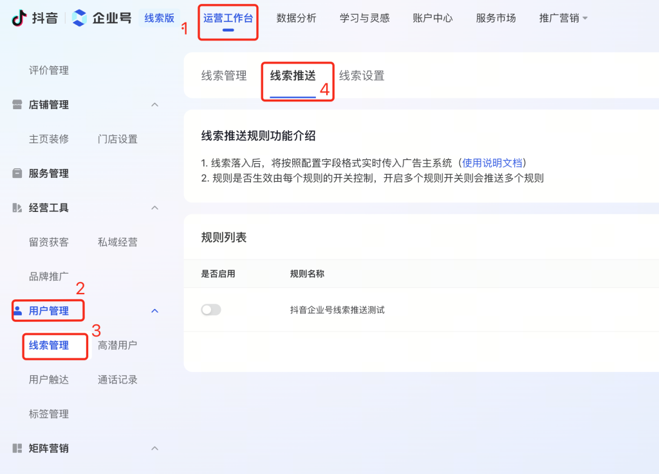Viewport: 659px width, 474px height.
Task: Switch to the 线索管理 tab
Action: click(x=224, y=76)
